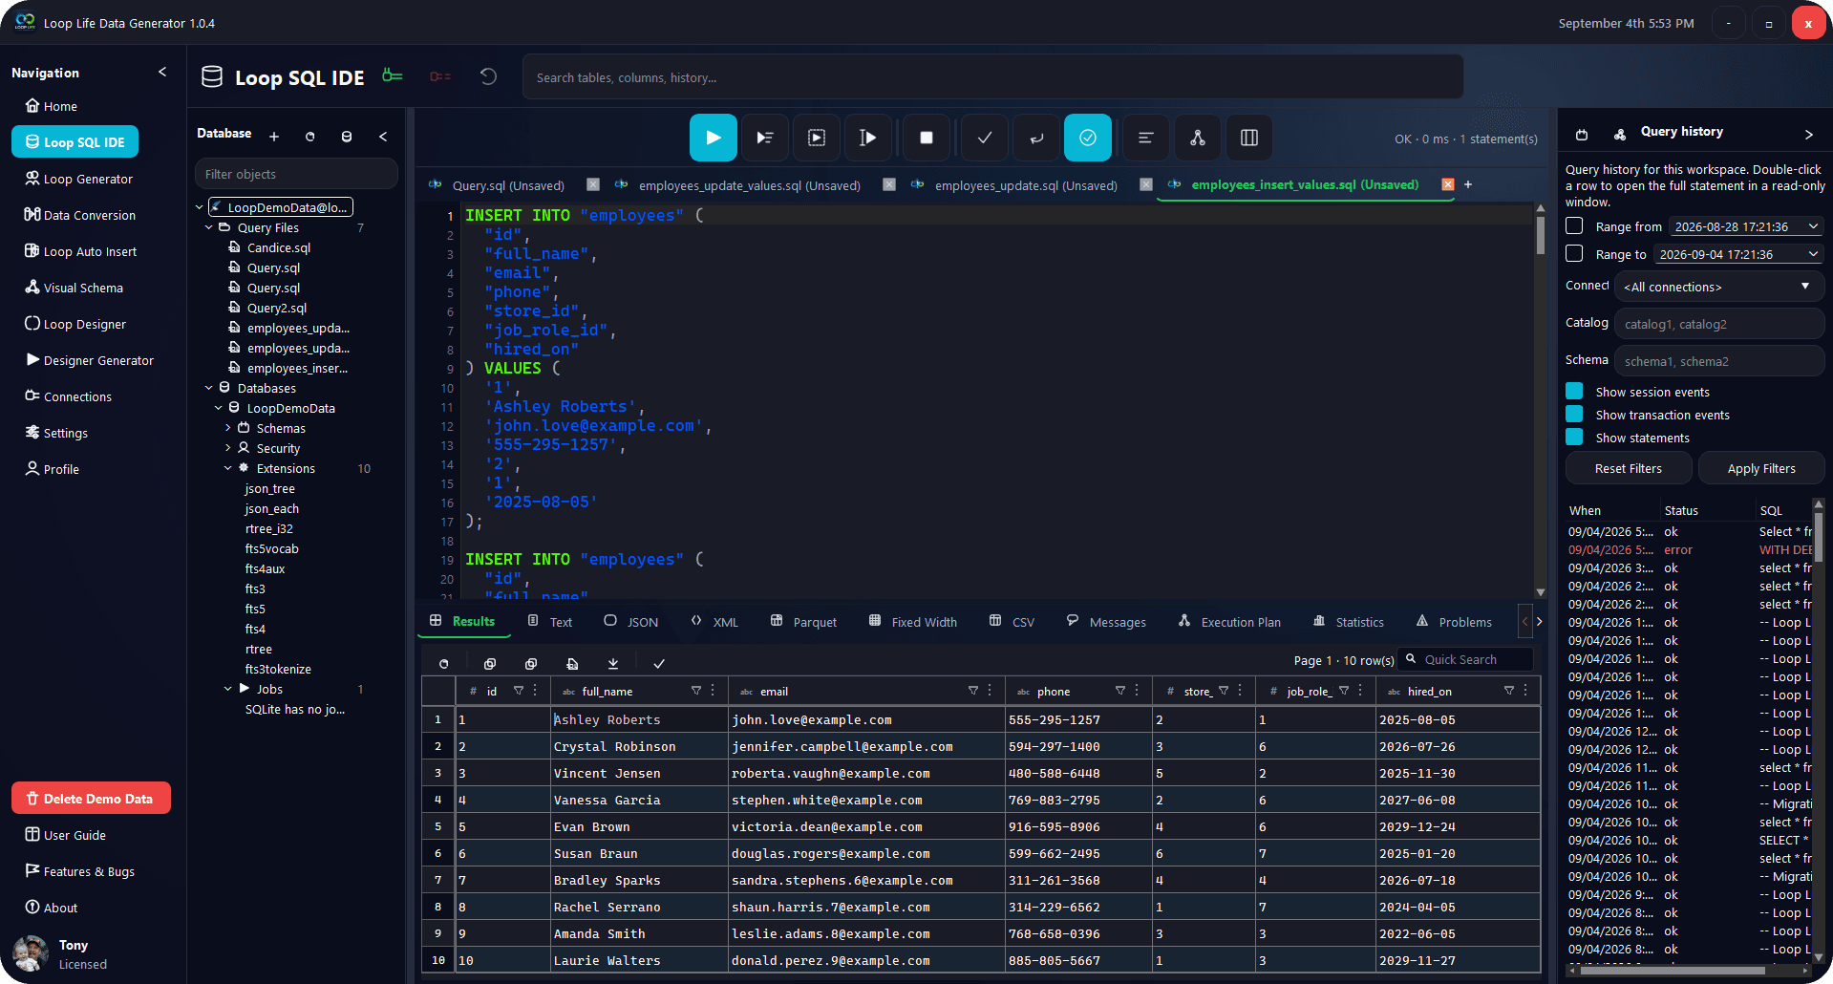
Task: Click the red disconnect plug icon
Action: (440, 76)
